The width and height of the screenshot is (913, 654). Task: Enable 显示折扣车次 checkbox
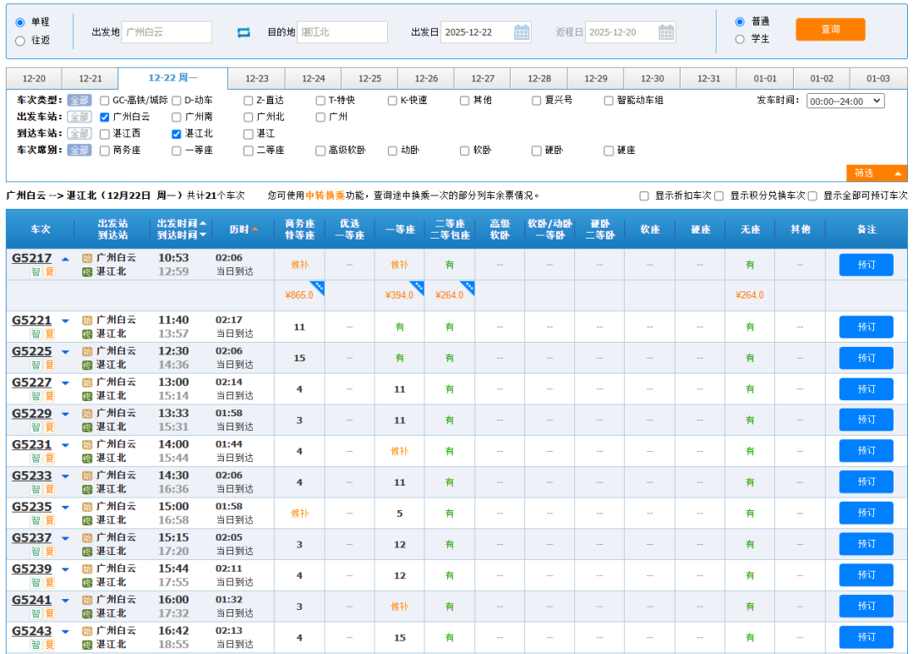click(x=644, y=195)
